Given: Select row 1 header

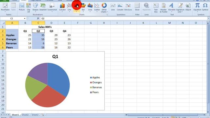Looking at the screenshot, I should click(x=3, y=27).
